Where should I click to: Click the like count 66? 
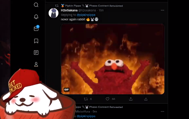coord(113,99)
